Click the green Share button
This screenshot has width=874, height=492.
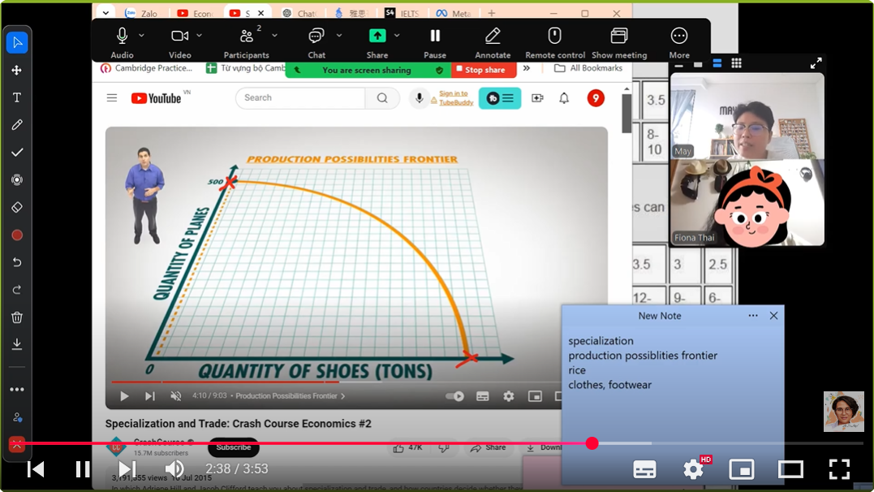377,42
